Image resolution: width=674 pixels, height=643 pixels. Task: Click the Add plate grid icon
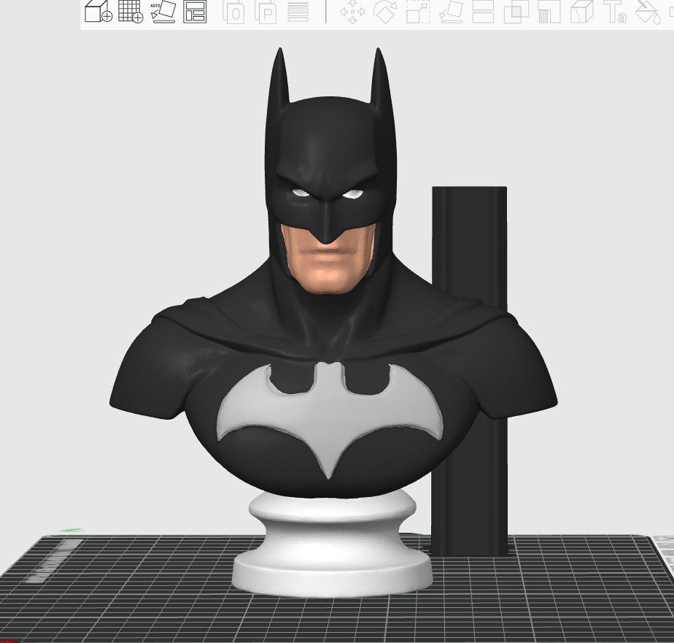[x=131, y=11]
